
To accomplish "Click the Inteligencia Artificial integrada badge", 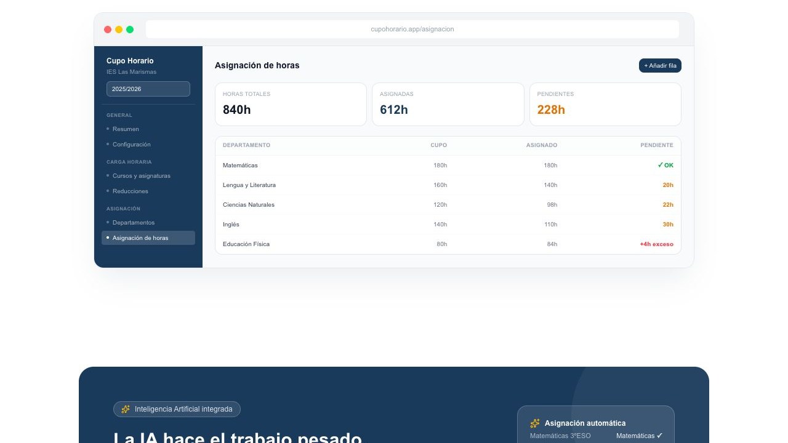I will click(x=177, y=409).
